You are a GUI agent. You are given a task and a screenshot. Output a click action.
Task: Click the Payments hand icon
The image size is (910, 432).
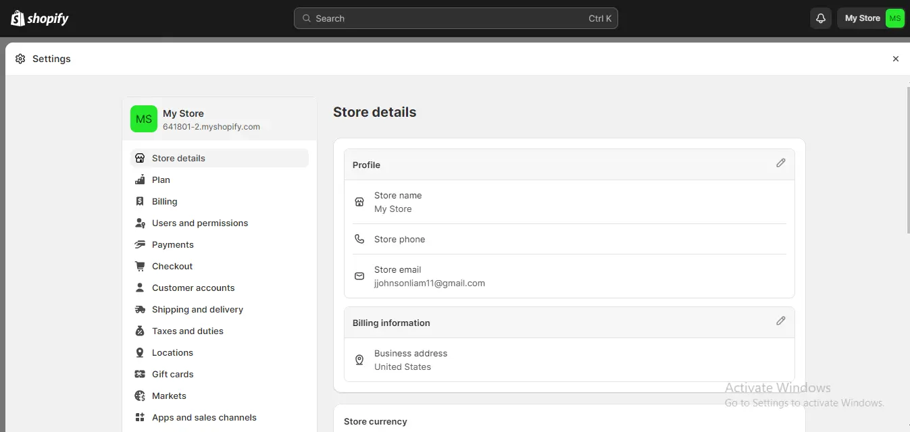click(x=140, y=244)
